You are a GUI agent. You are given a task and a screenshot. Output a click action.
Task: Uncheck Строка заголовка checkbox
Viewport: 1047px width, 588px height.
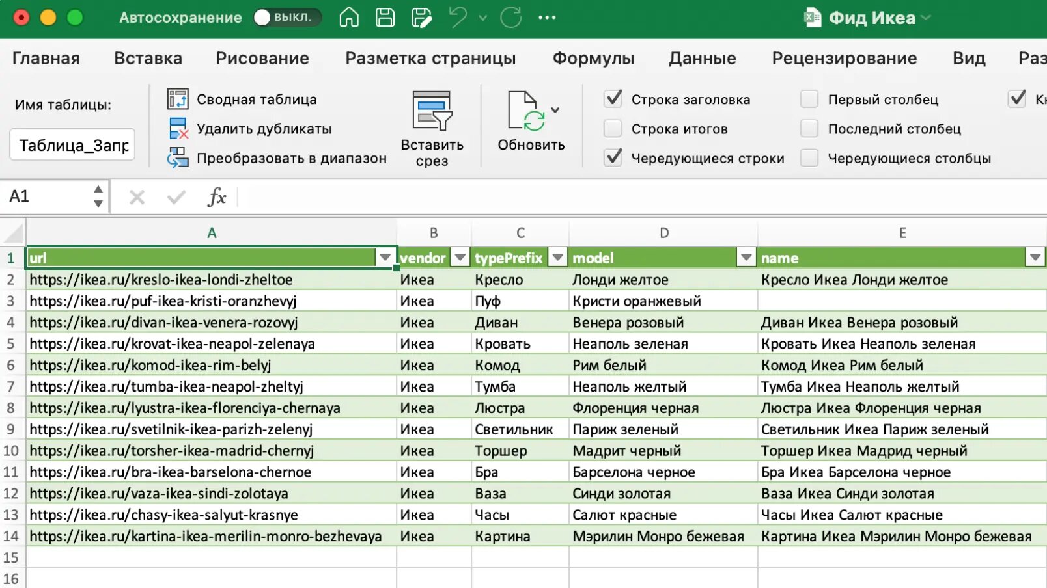click(x=613, y=99)
